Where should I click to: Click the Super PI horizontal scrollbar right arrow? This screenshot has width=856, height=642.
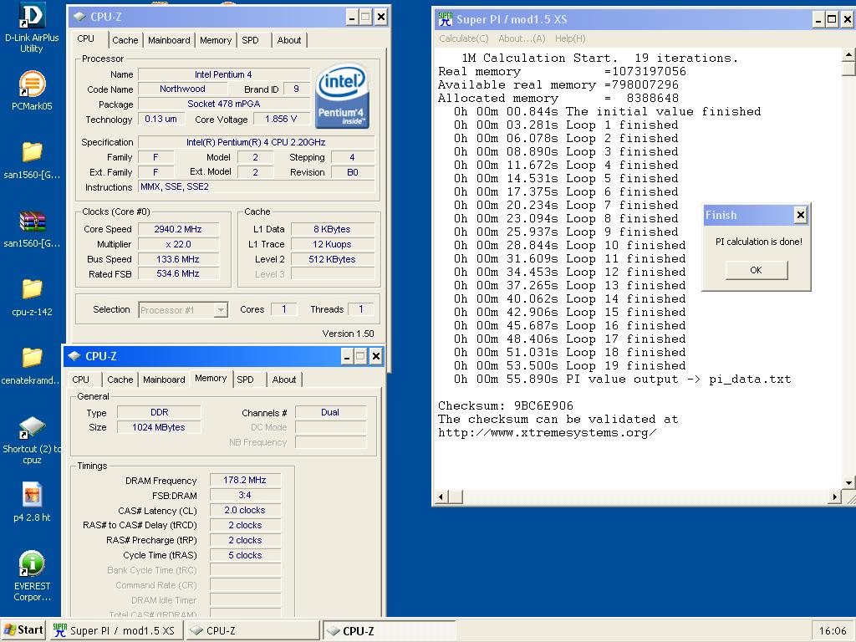click(x=834, y=497)
